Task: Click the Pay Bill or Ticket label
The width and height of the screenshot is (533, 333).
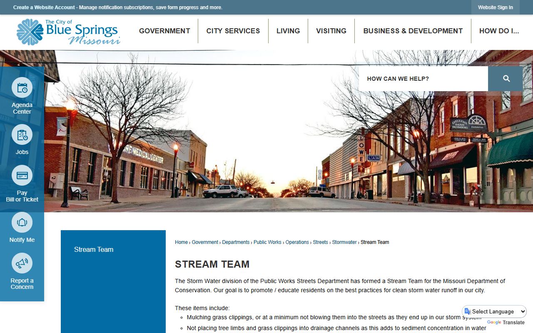Action: [x=22, y=196]
